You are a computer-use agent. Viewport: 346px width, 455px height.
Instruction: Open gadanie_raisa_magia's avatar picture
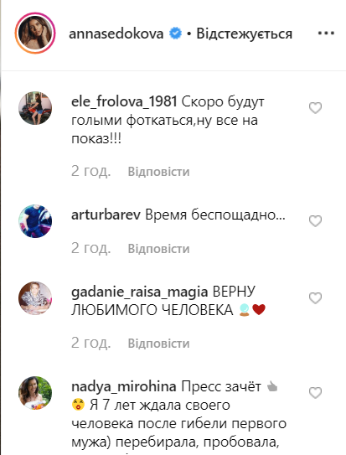35,298
